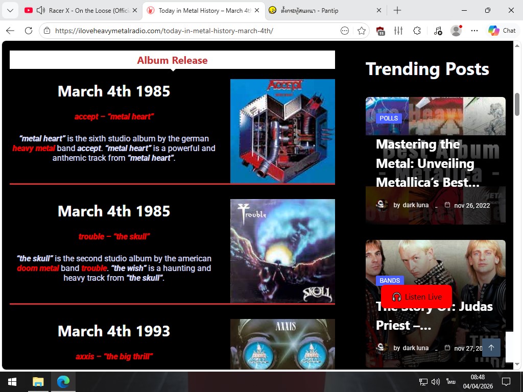The width and height of the screenshot is (523, 392).
Task: Switch to Racer X YouTube tab
Action: point(81,10)
